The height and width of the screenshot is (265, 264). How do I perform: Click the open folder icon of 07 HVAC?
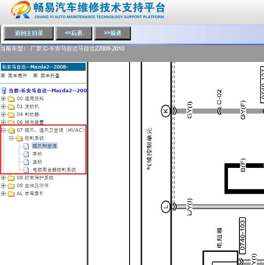pyautogui.click(x=11, y=131)
